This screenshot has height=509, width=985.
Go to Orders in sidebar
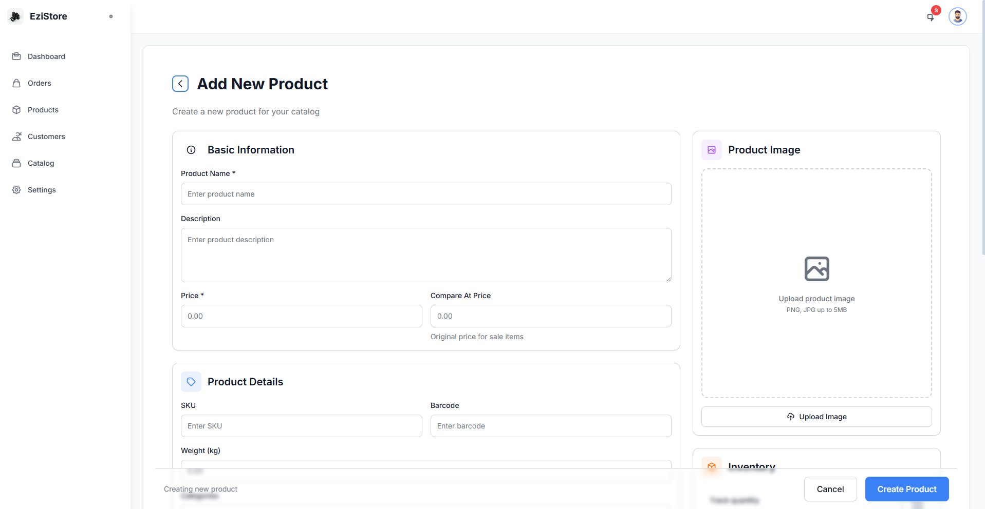(x=40, y=83)
